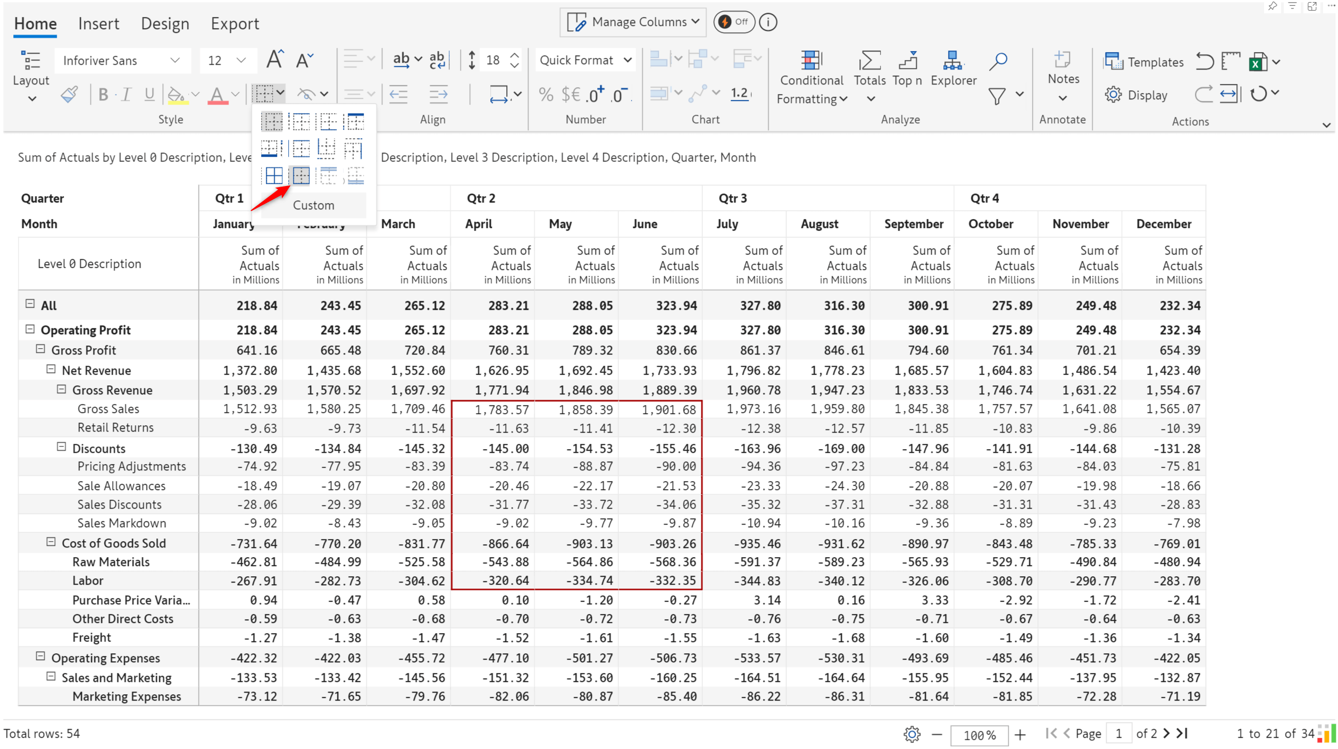
Task: Switch to the Insert tab
Action: 98,24
